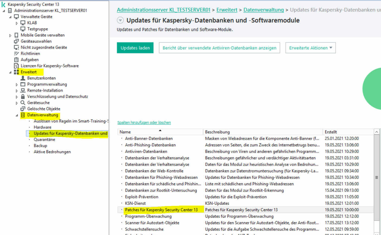Select the Anti-Banner-Datenbanken row
Image resolution: width=381 pixels, height=235 pixels.
246,139
